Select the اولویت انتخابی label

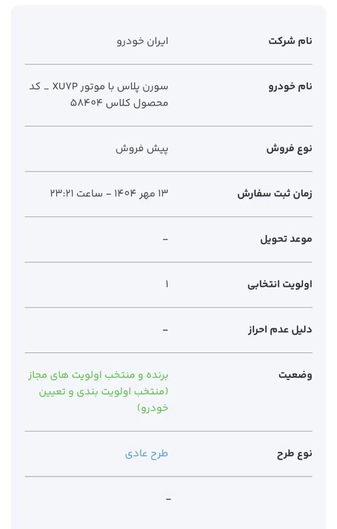(x=280, y=284)
